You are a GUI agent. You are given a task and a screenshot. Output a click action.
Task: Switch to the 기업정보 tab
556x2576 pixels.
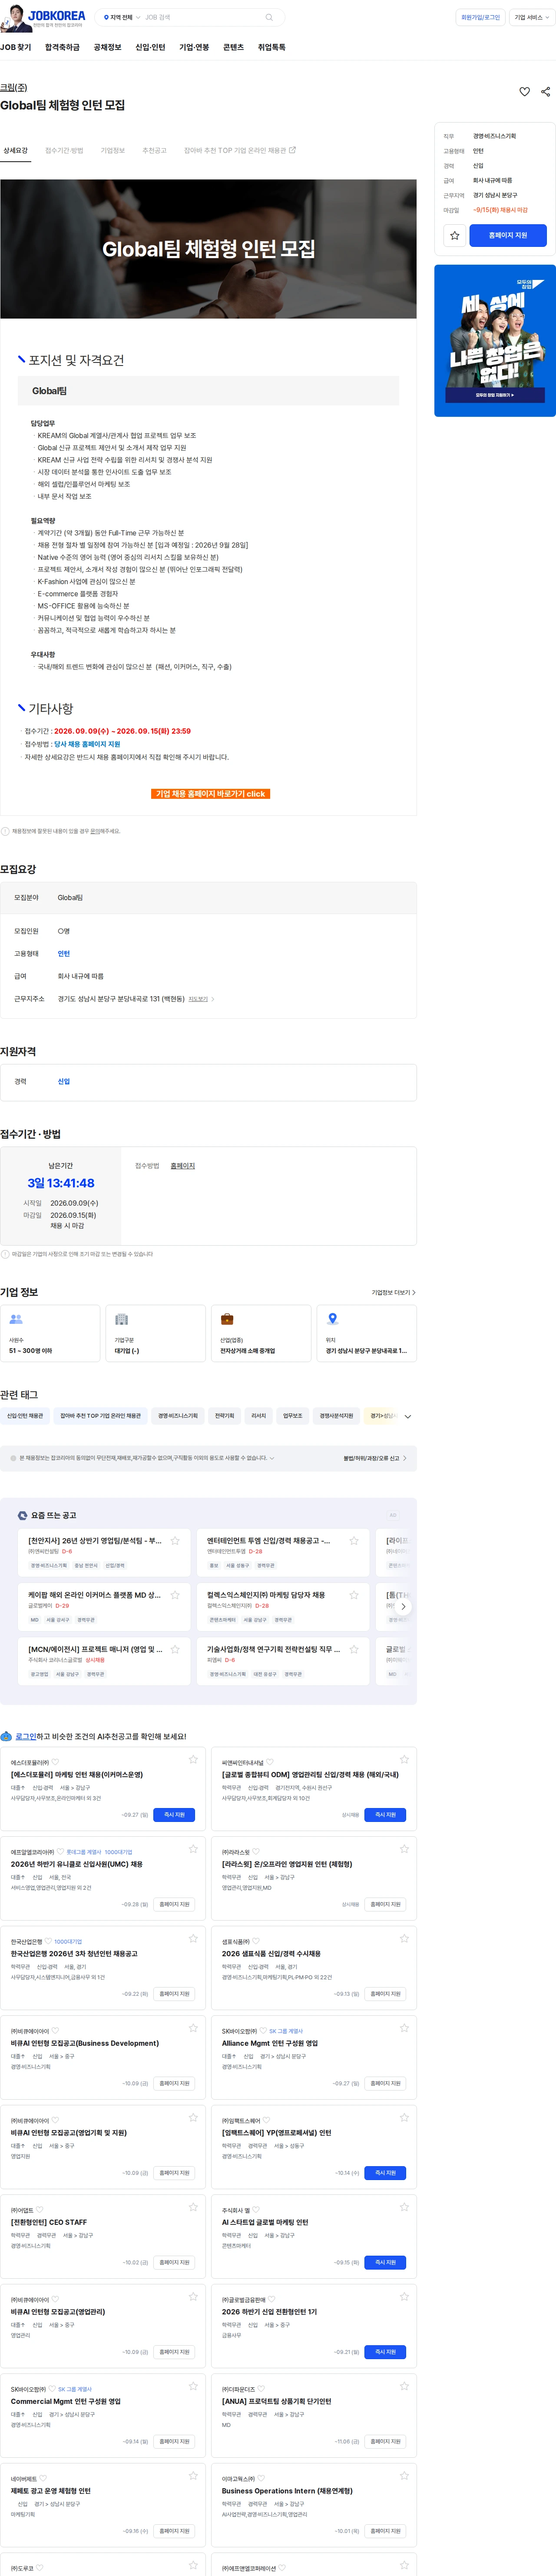click(x=113, y=150)
